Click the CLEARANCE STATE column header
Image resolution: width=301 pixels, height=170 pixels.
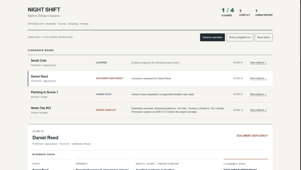(x=235, y=164)
